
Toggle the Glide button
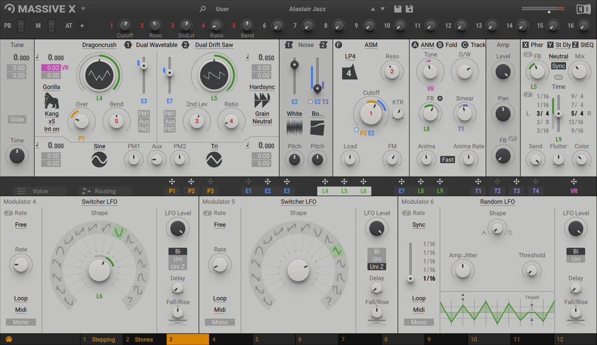[17, 119]
